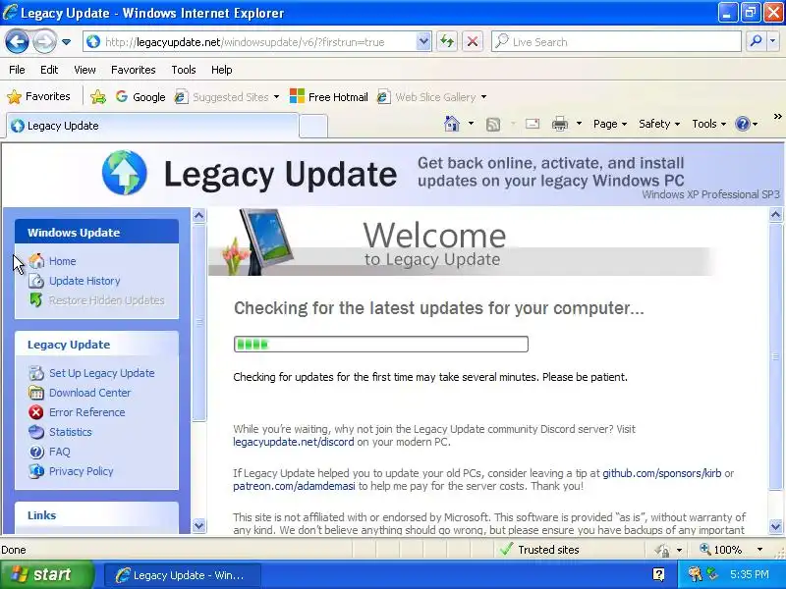Screen dimensions: 786x589
Task: Open the Page command menu
Action: pos(610,124)
